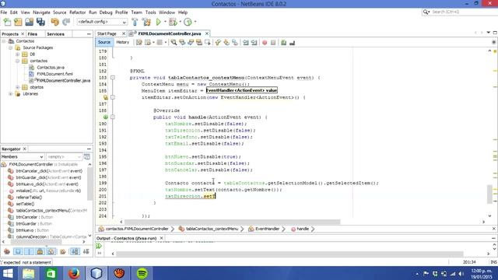Click the Shift Line Left editor icon

pyautogui.click(x=246, y=43)
